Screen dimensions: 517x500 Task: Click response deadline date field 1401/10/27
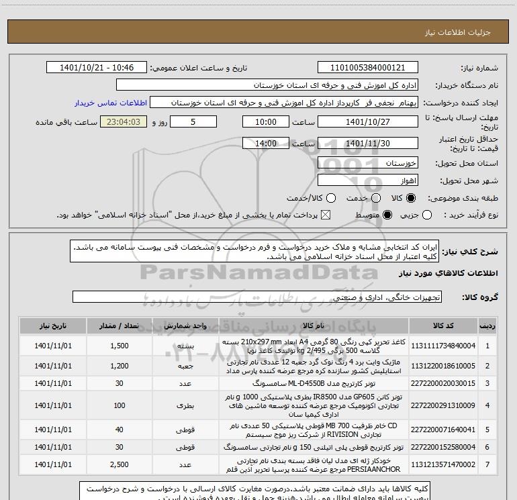(368, 122)
